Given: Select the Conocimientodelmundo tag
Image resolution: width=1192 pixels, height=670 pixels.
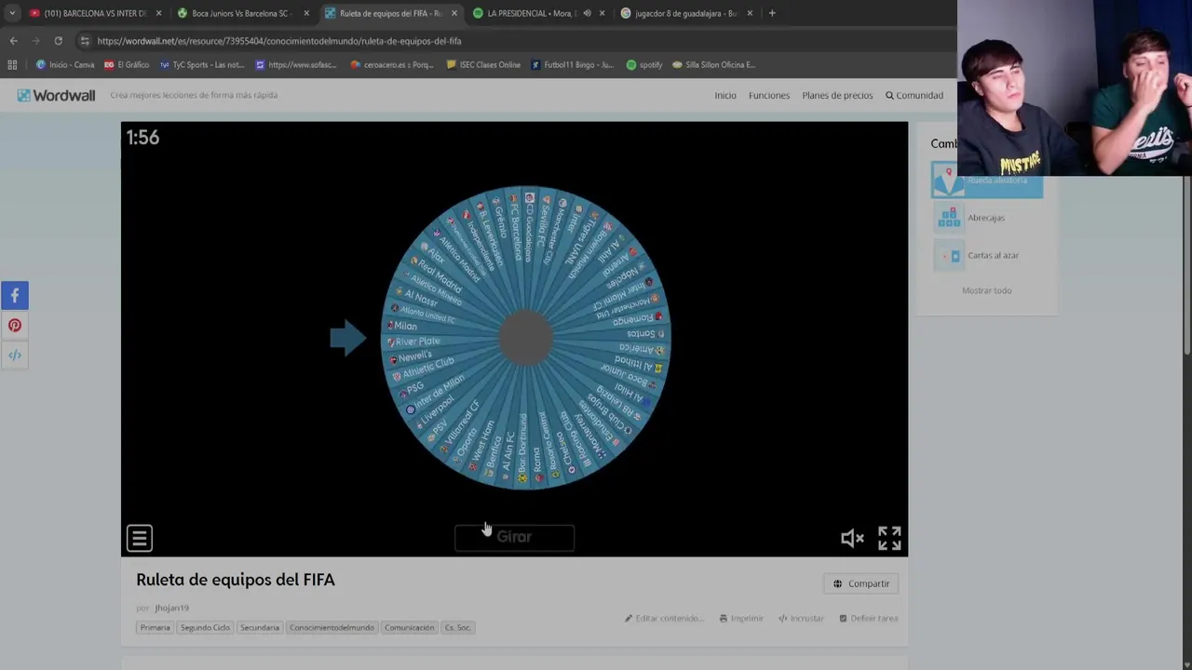Looking at the screenshot, I should (x=332, y=627).
